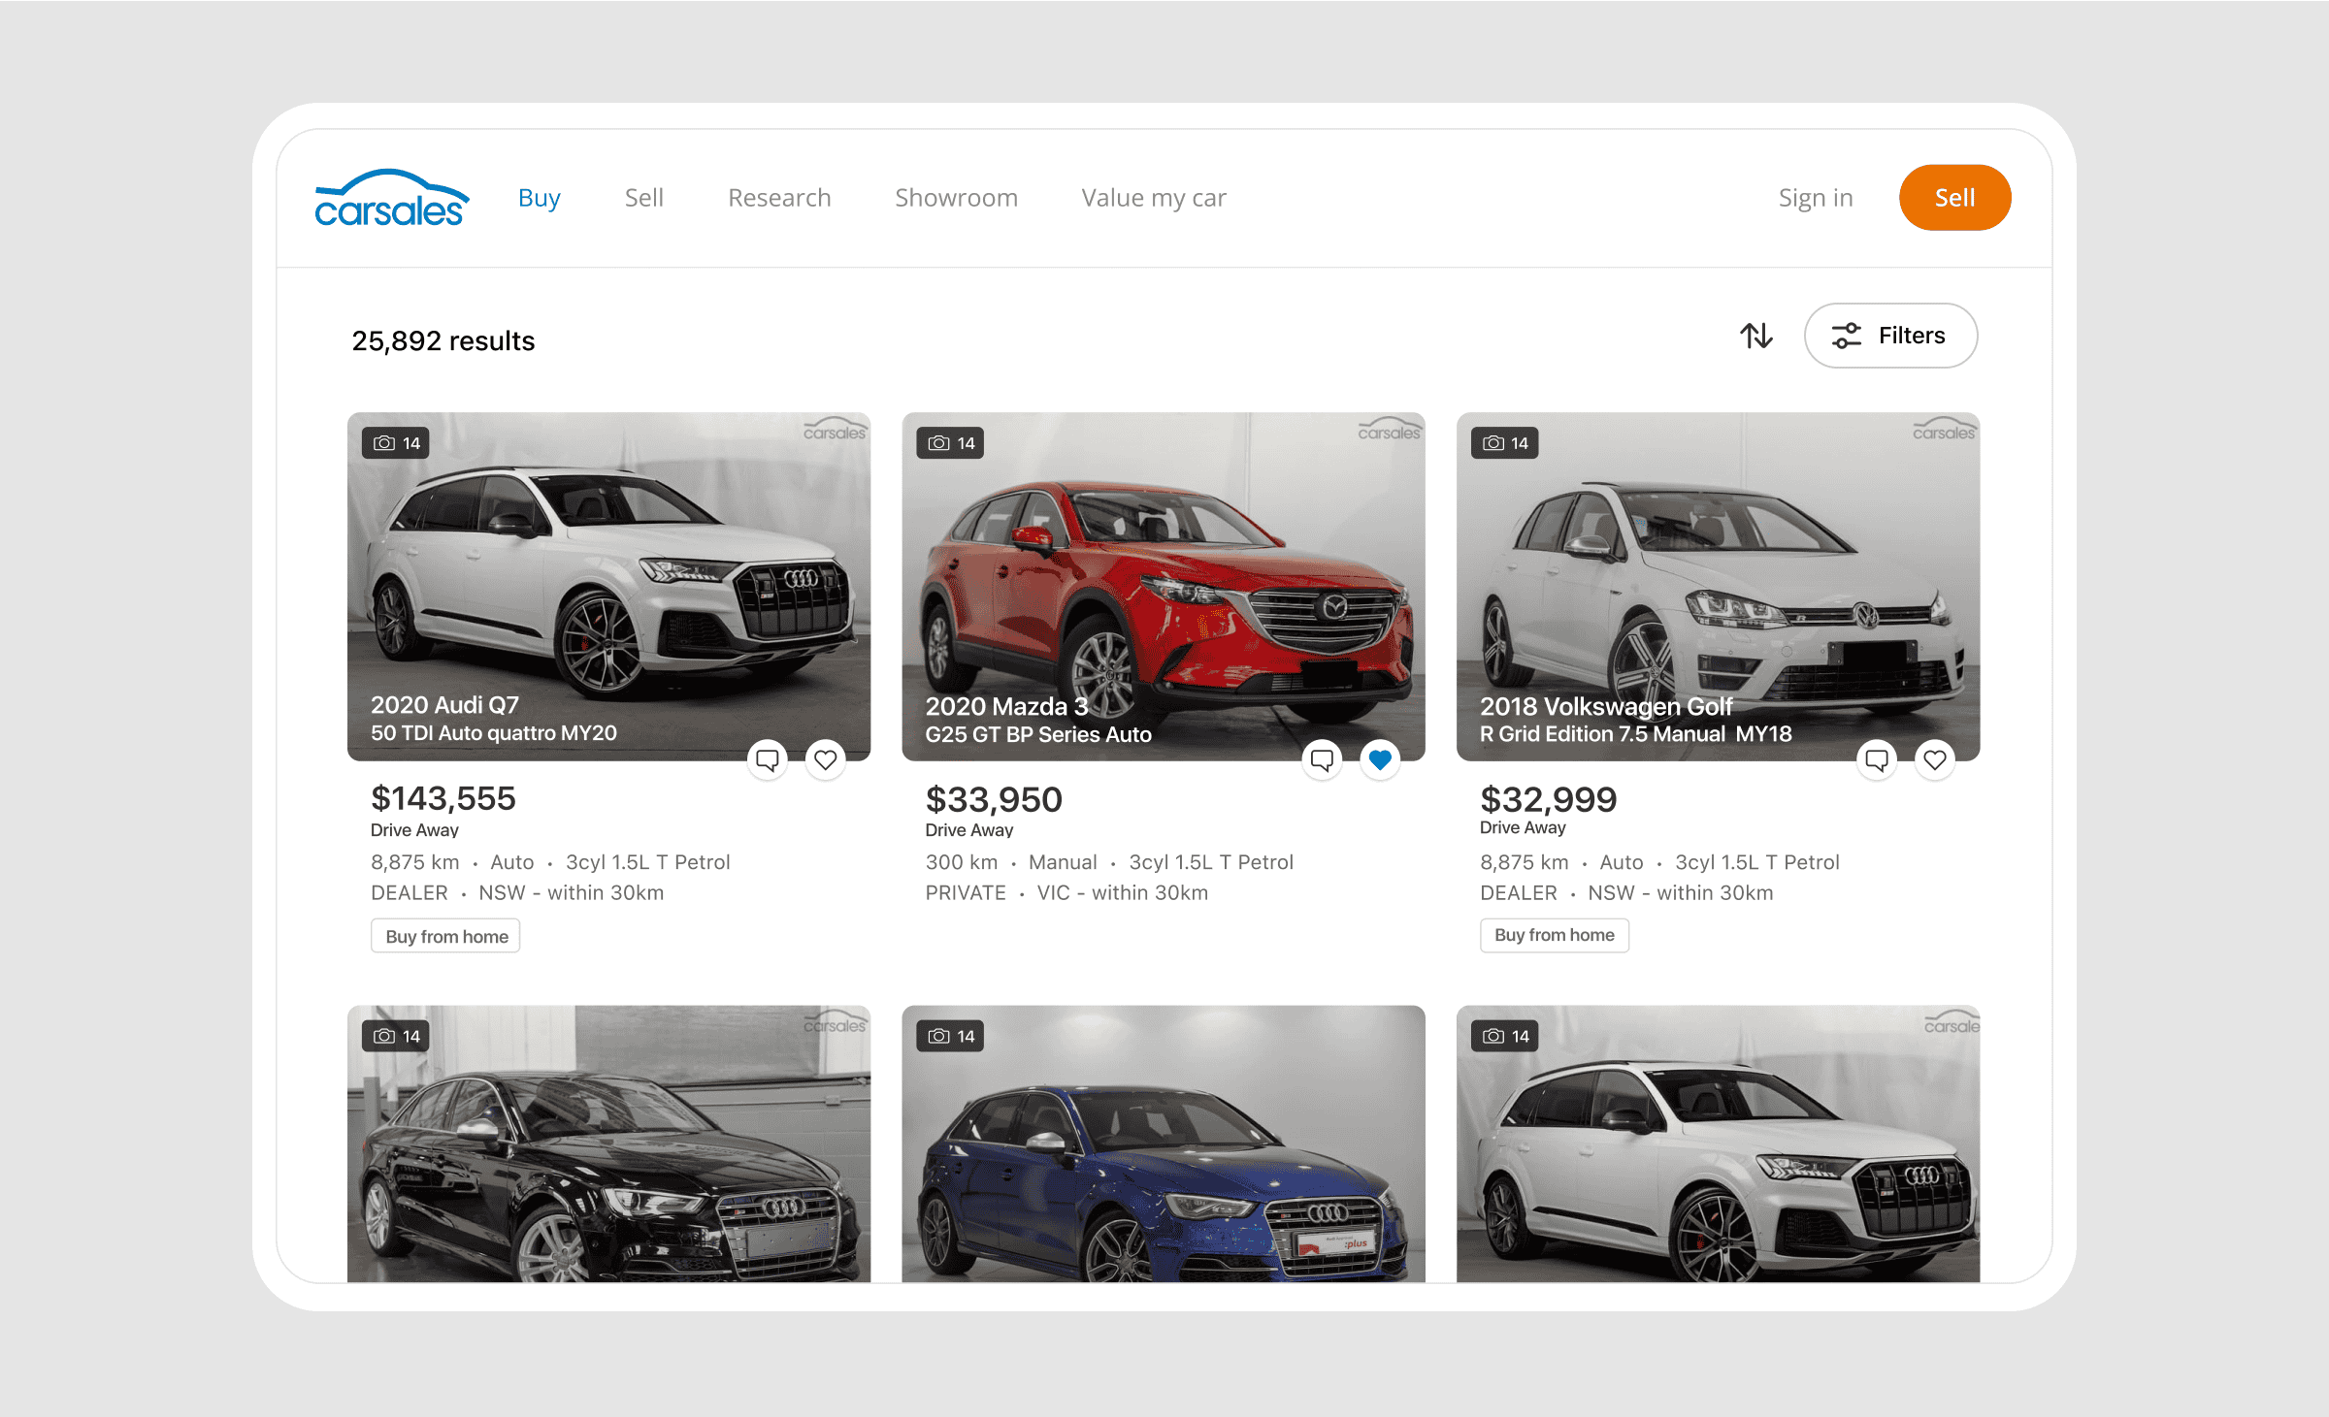Screen dimensions: 2329x1417
Task: Click 'R Grid Edition 7.5 Manual MY18' subtitle
Action: point(1636,734)
